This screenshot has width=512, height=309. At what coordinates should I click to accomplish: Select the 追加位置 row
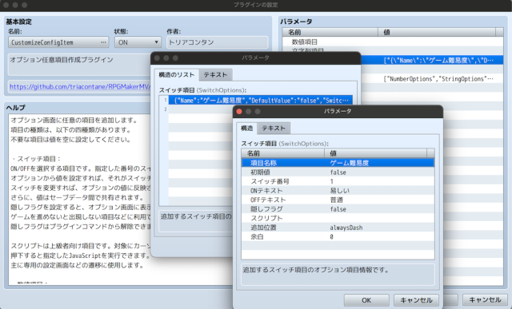click(338, 228)
